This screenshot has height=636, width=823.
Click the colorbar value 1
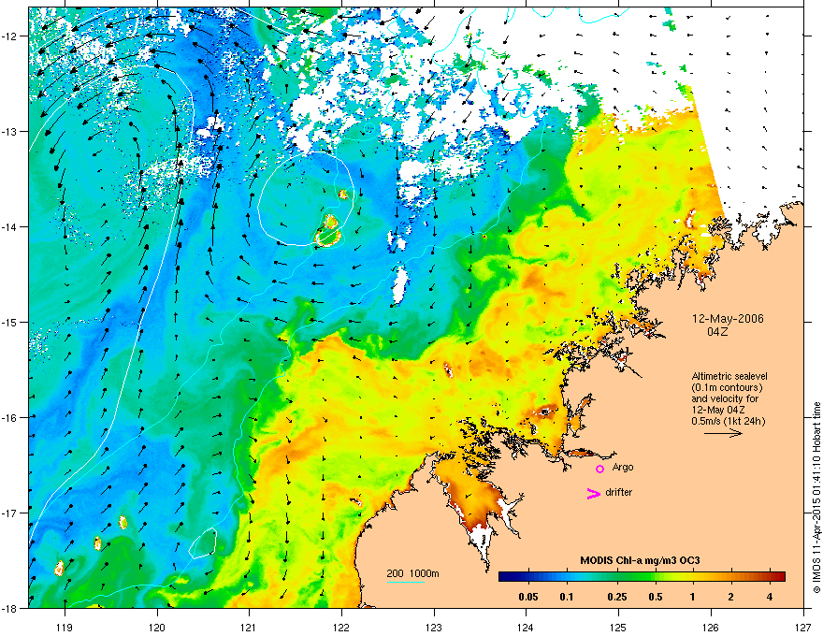click(693, 597)
